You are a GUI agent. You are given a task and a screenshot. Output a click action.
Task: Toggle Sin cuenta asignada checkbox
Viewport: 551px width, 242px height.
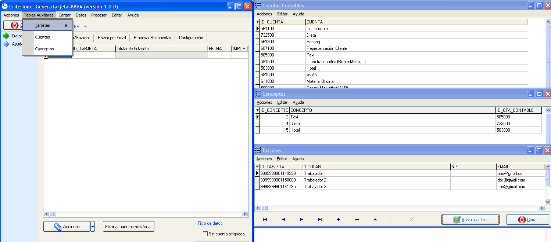point(205,234)
